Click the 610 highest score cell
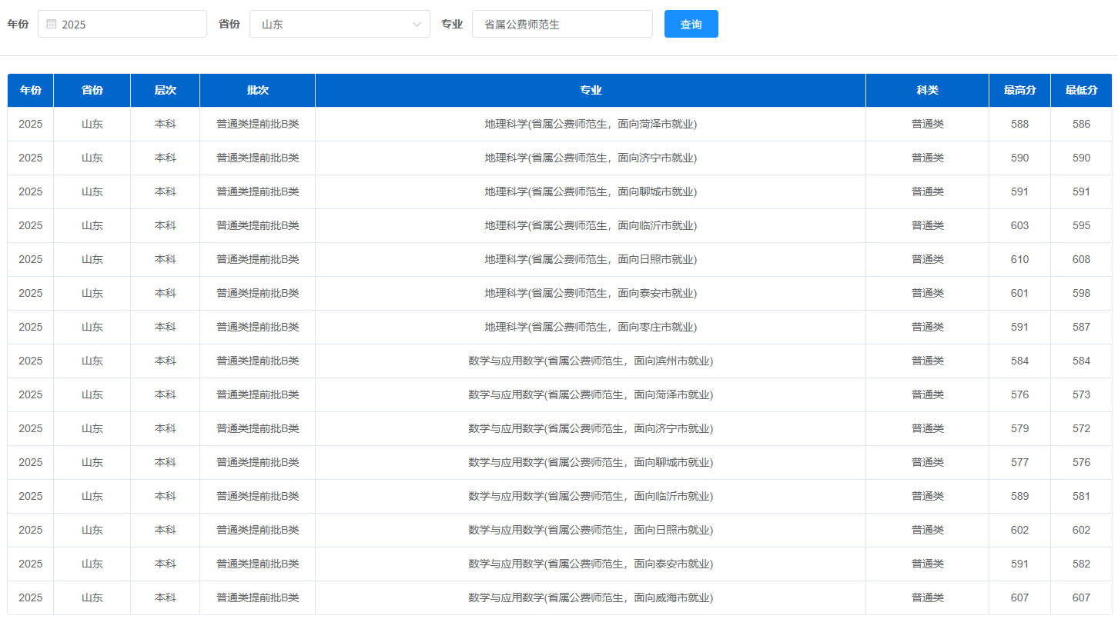Viewport: 1118px width, 619px height. (x=1019, y=259)
